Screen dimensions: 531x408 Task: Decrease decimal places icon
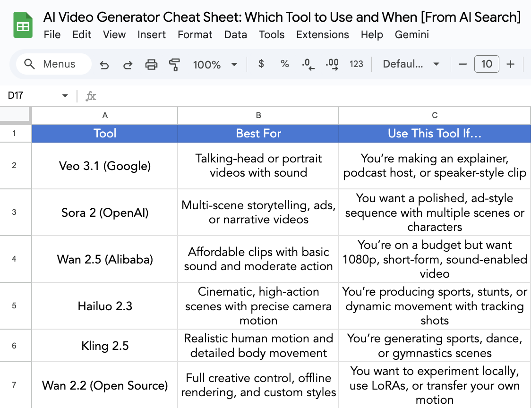coord(308,64)
